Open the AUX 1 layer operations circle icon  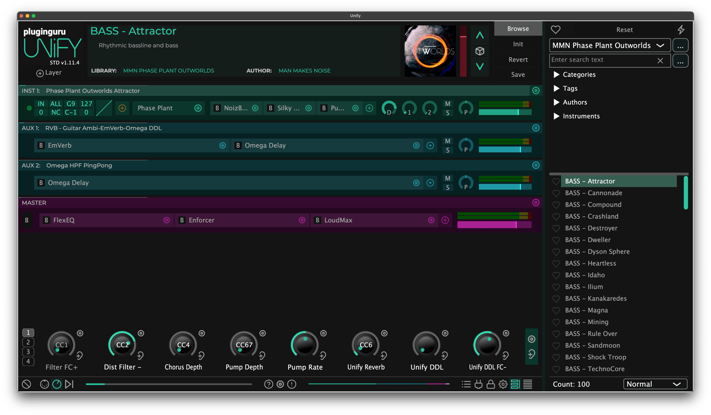coord(536,128)
